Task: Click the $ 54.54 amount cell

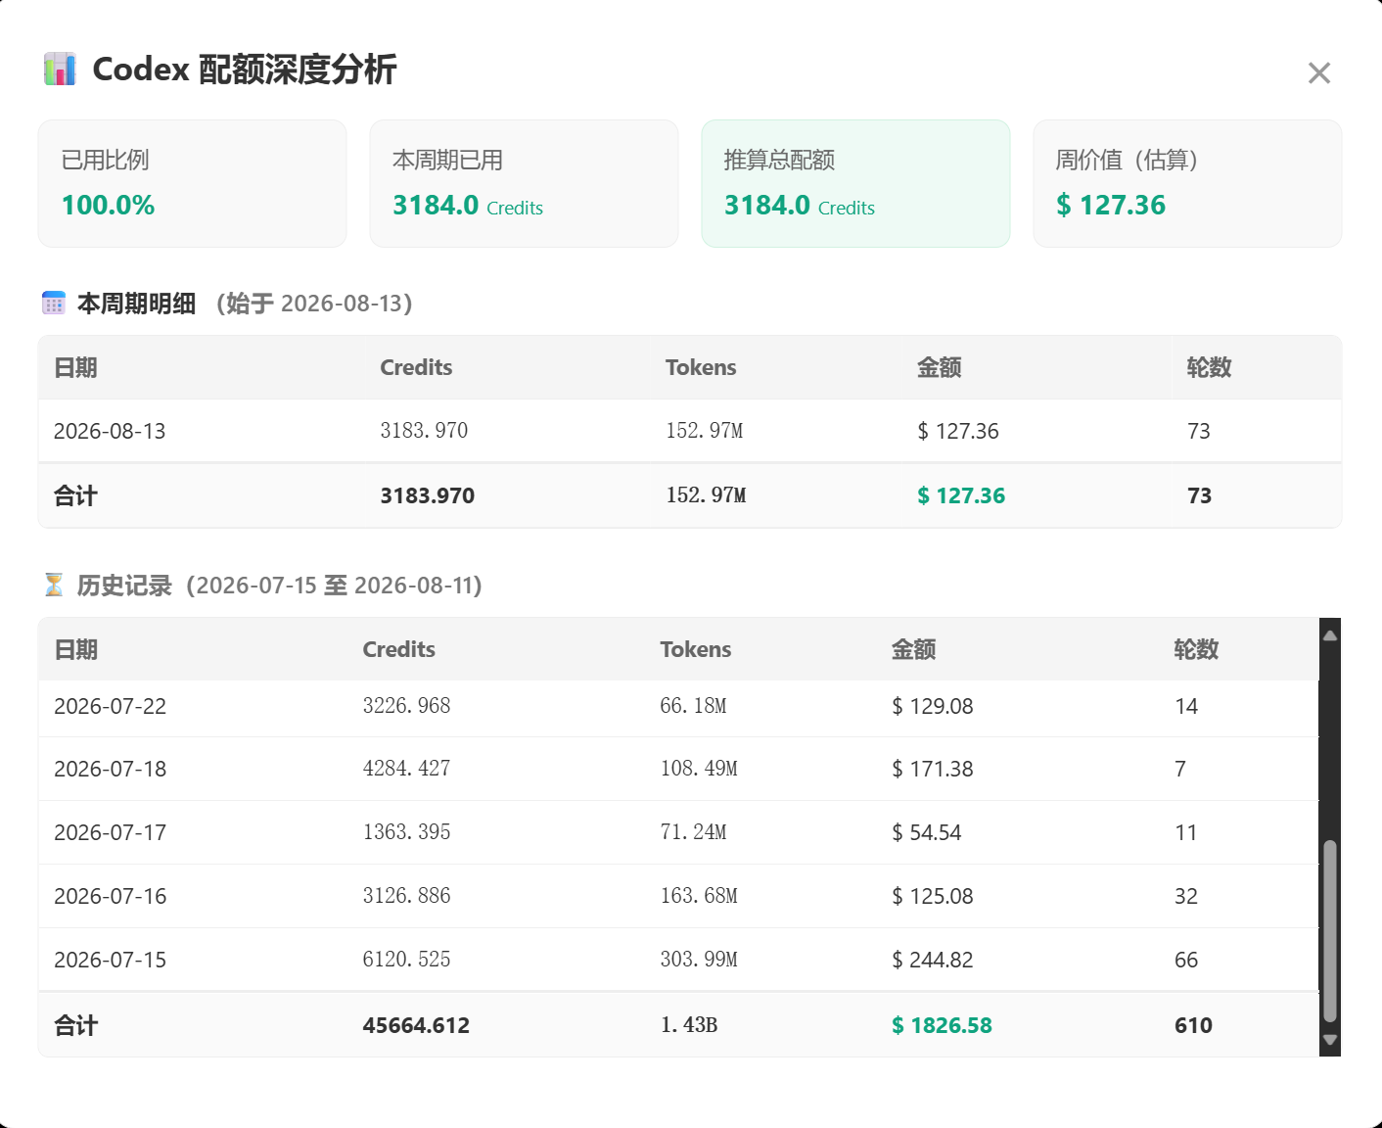Action: pyautogui.click(x=927, y=833)
